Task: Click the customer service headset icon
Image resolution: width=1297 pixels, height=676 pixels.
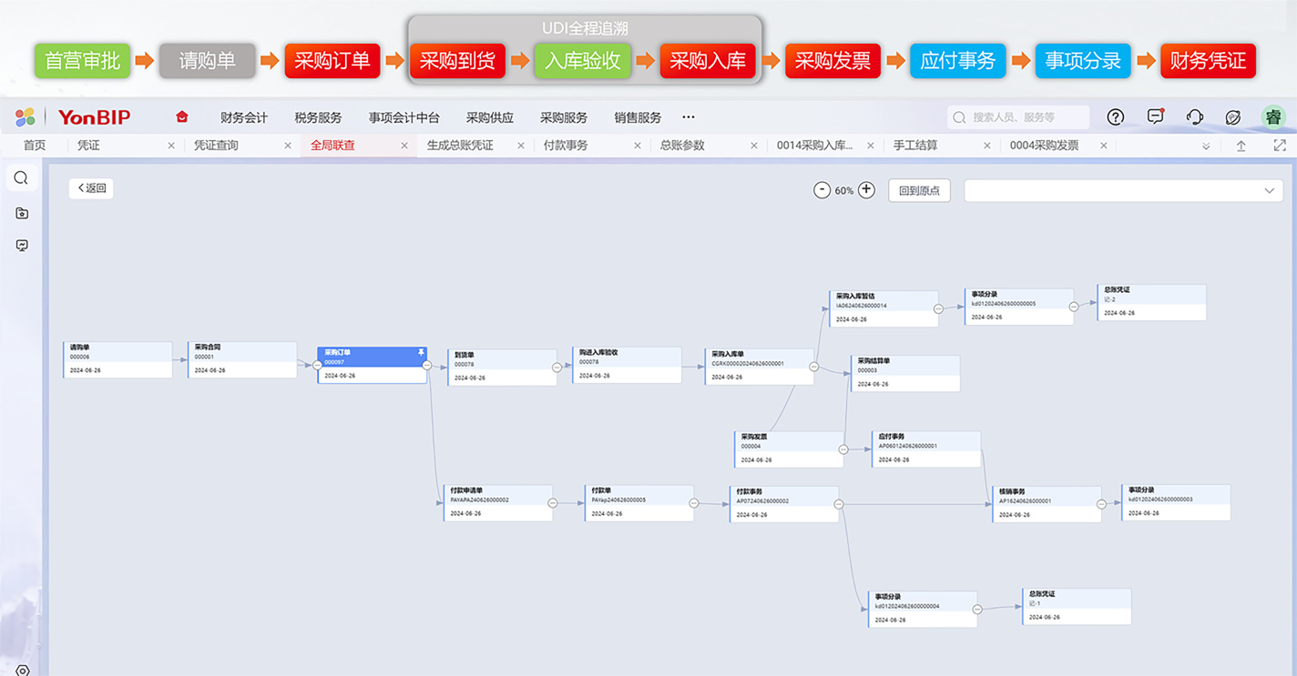Action: 1194,116
